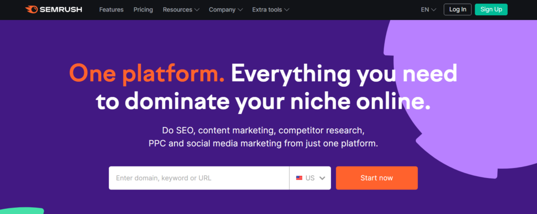Image resolution: width=537 pixels, height=214 pixels.
Task: Expand the US country dropdown arrow
Action: point(322,178)
